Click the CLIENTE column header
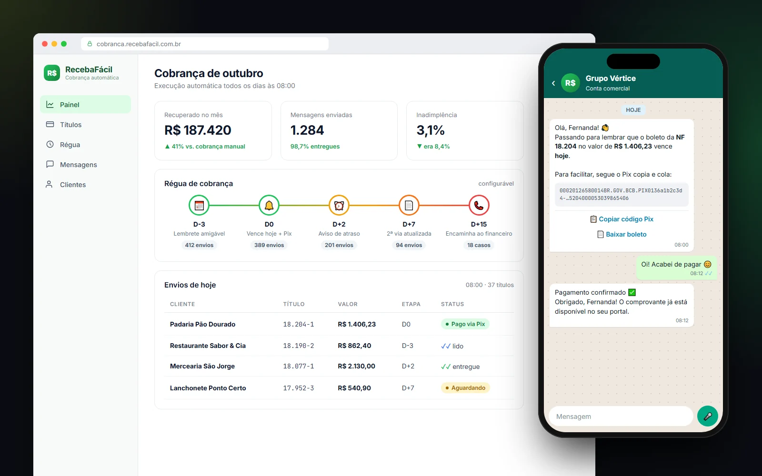The height and width of the screenshot is (476, 762). 182,304
